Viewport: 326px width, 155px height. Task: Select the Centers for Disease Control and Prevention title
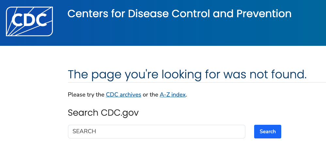click(x=179, y=14)
